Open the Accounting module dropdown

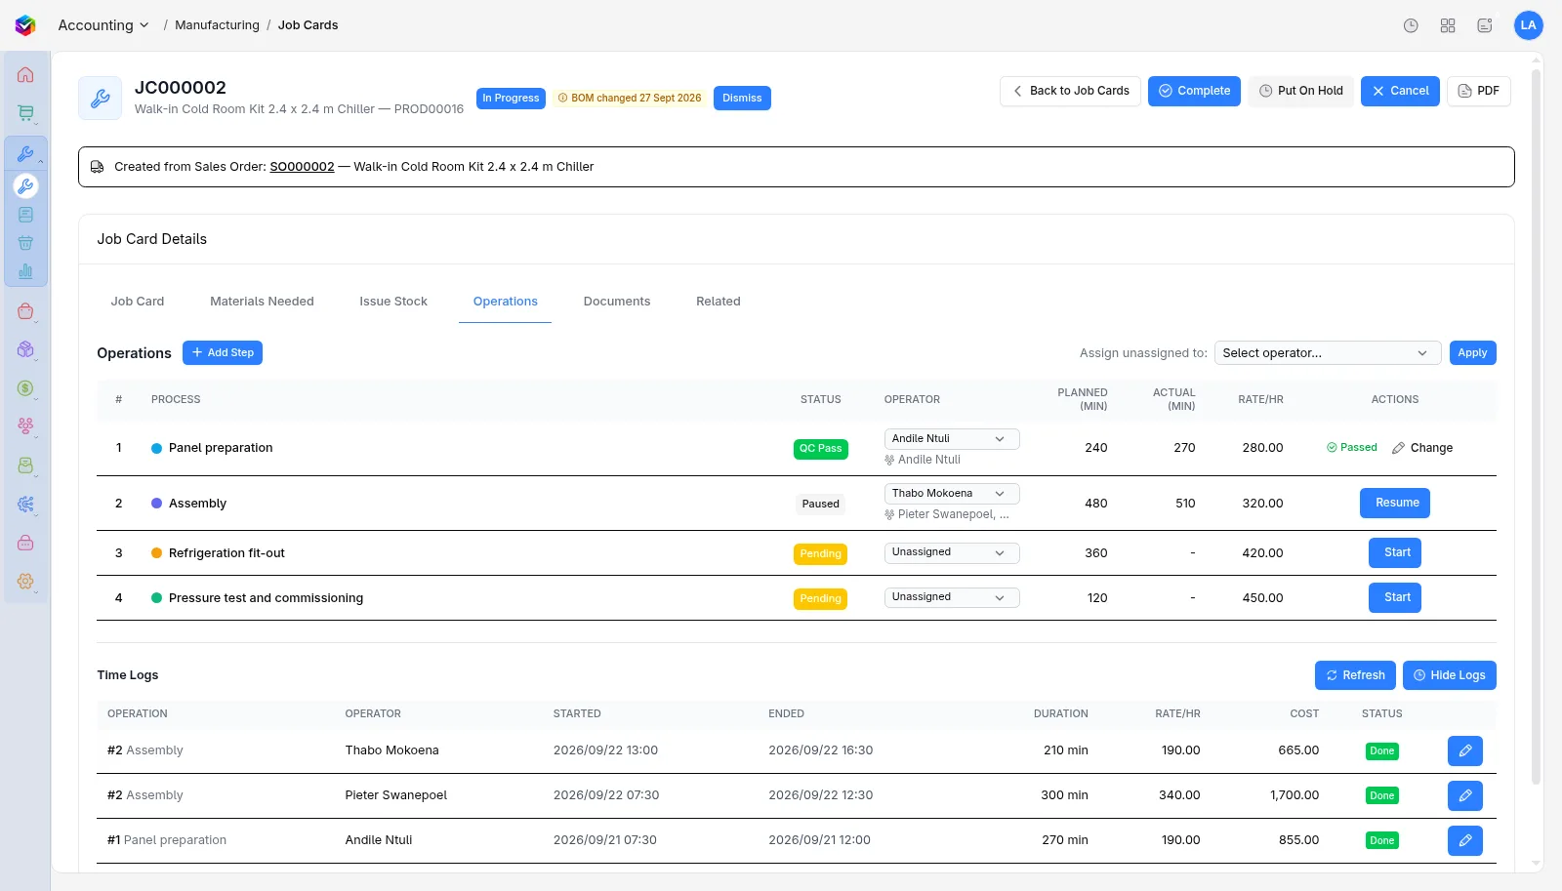(x=103, y=25)
